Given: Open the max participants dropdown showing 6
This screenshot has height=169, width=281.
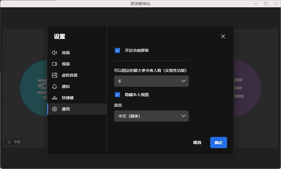Looking at the screenshot, I should tap(151, 81).
